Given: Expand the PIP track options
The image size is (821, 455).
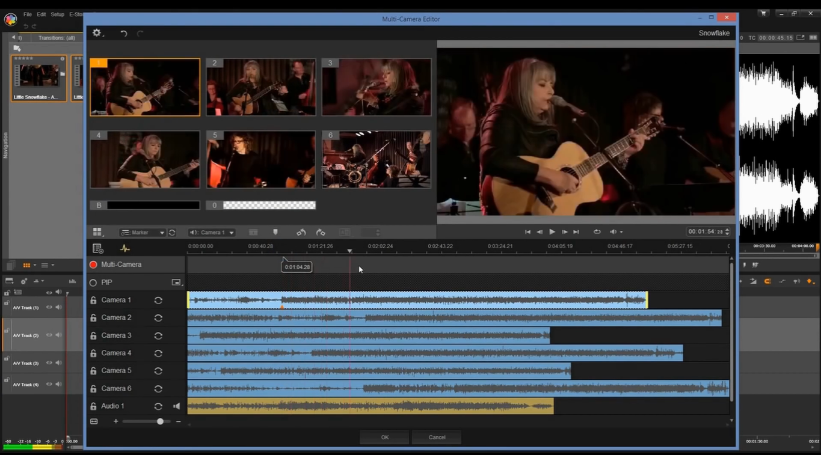Looking at the screenshot, I should pos(176,281).
